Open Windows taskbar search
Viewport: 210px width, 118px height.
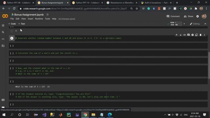(x=12, y=115)
